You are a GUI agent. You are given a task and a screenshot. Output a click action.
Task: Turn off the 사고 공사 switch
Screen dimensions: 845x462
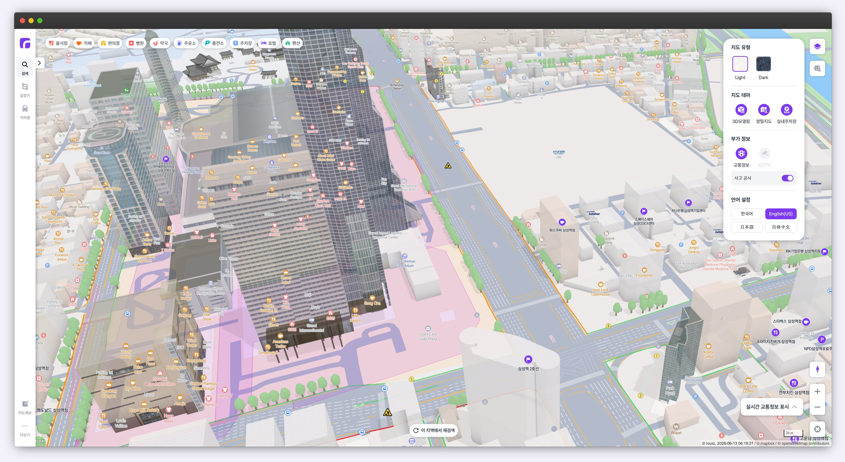tap(787, 178)
